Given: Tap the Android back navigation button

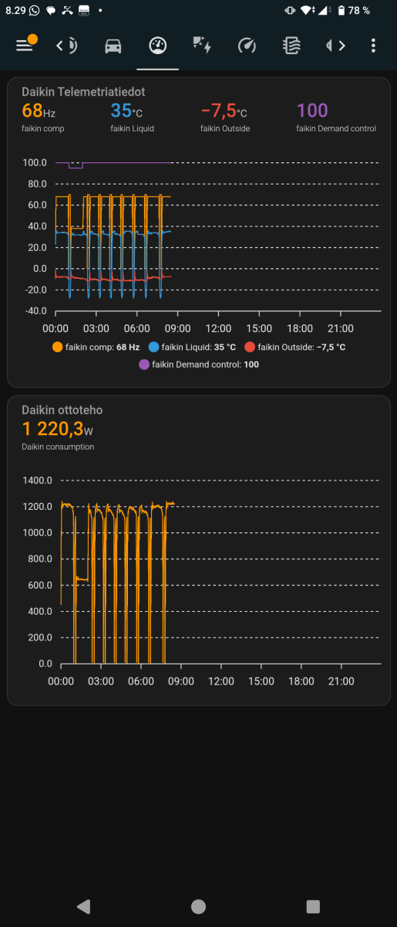Looking at the screenshot, I should [x=84, y=906].
